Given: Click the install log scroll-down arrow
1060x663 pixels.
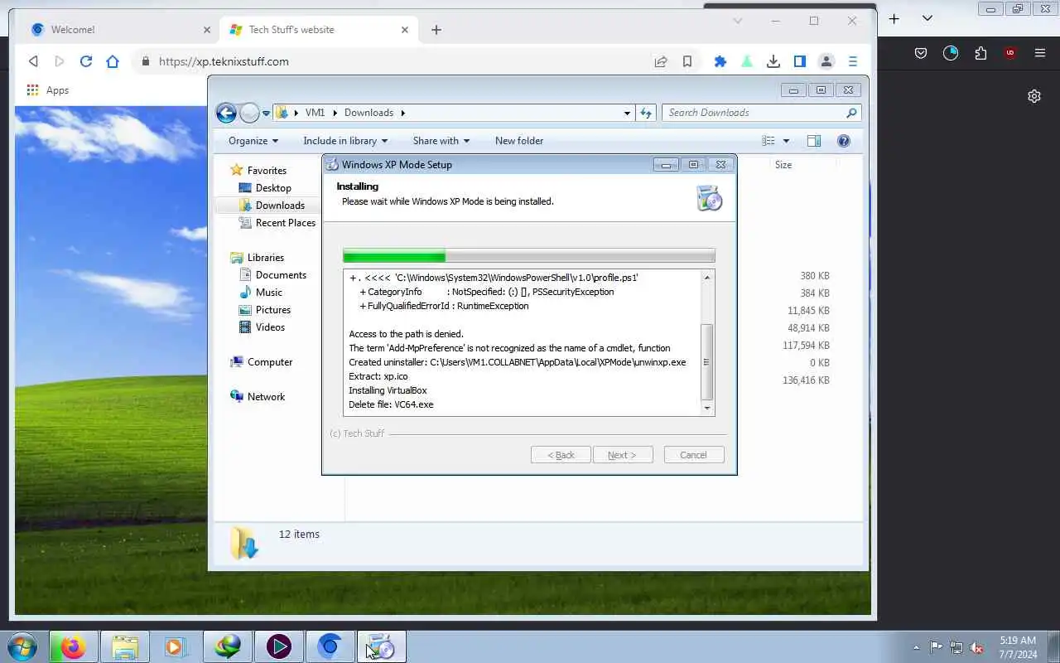Looking at the screenshot, I should (706, 408).
